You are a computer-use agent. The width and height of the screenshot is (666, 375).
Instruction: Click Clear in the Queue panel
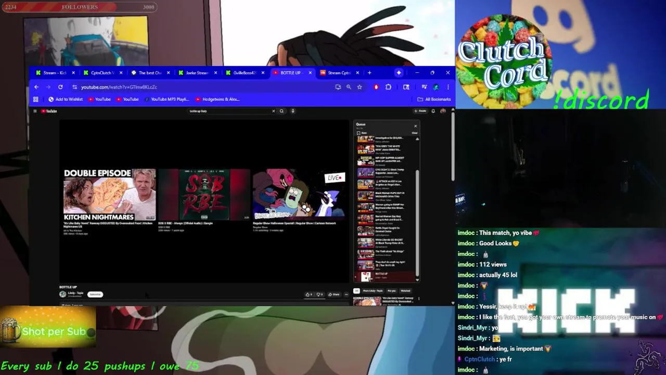coord(415,133)
